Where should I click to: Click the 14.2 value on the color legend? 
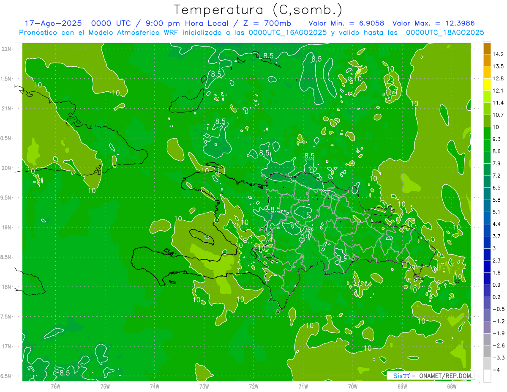[499, 54]
